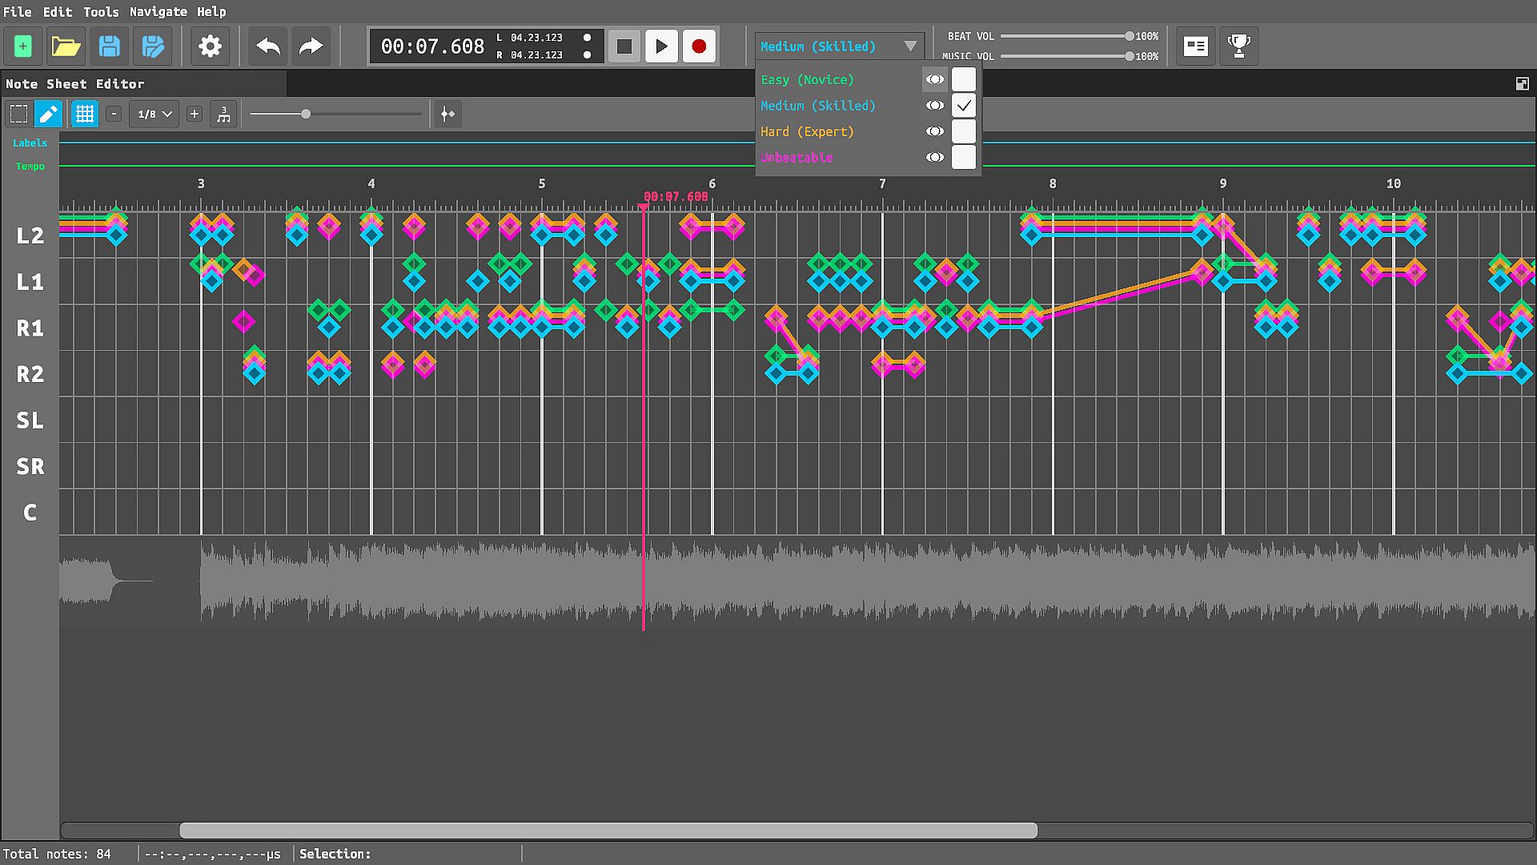Select the pencil draw tool
Image resolution: width=1537 pixels, height=865 pixels.
tap(48, 115)
